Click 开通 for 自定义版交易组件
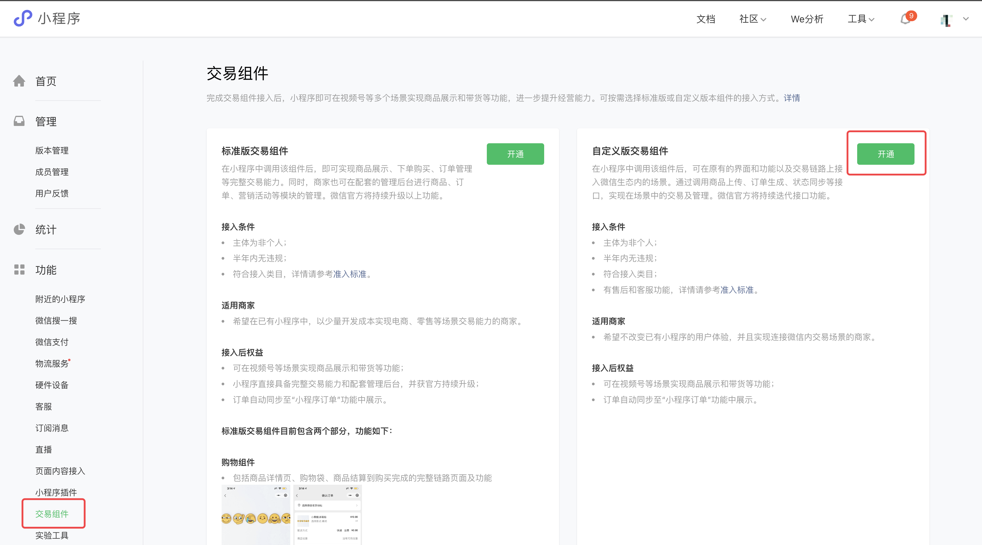The height and width of the screenshot is (545, 982). tap(885, 154)
